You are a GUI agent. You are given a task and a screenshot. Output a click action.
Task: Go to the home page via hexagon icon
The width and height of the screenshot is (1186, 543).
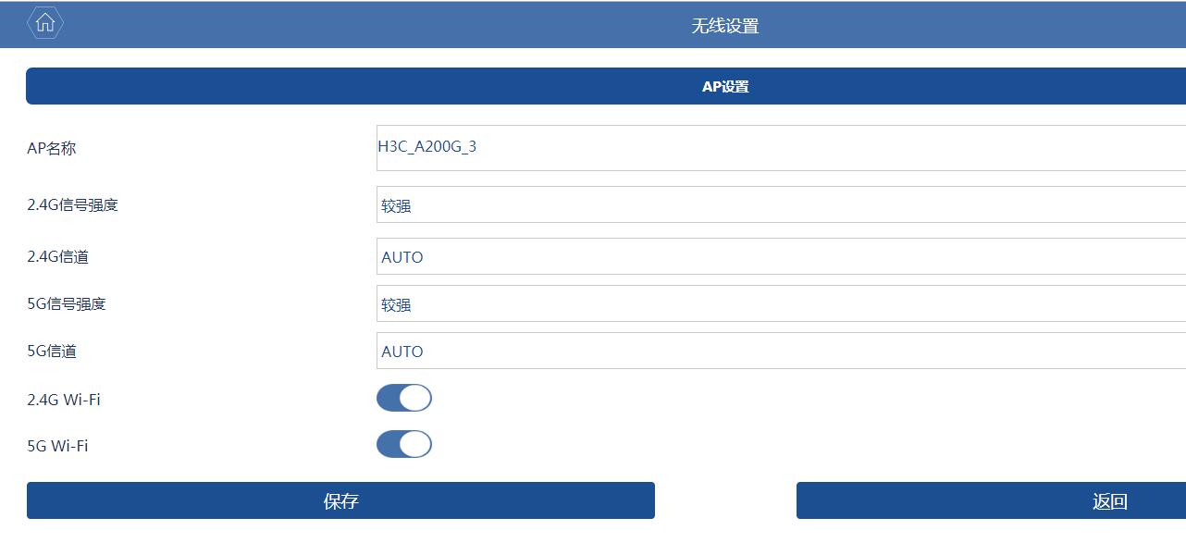45,23
